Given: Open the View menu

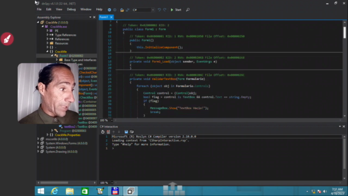Looking at the screenshot, I should 59,9.
